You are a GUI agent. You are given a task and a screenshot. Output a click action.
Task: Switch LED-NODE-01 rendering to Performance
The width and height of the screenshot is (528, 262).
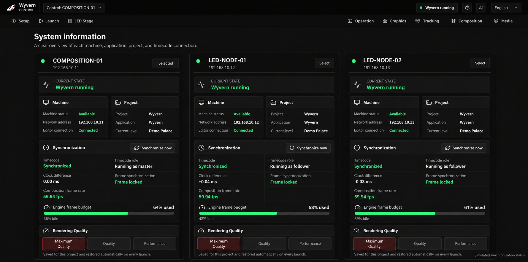point(310,244)
